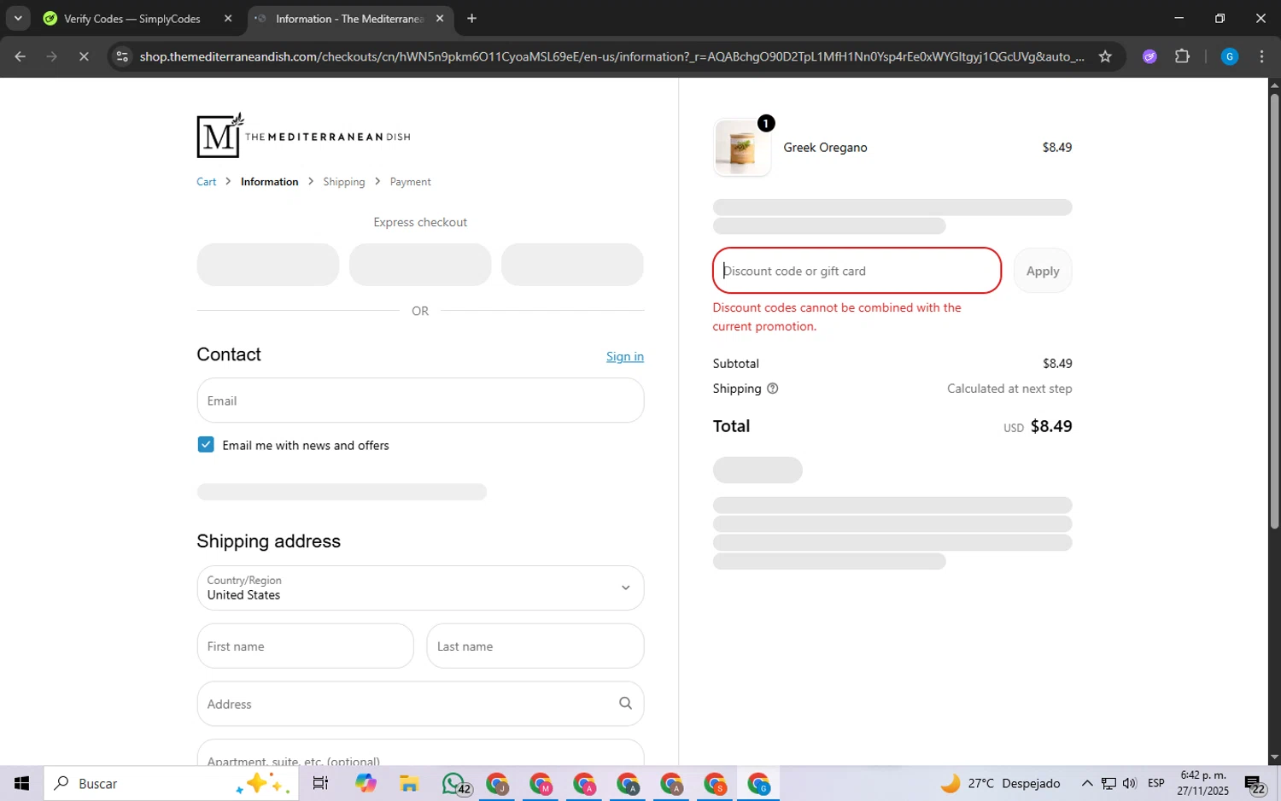The image size is (1281, 801).
Task: Switch to Chrome profile J on taskbar
Action: (497, 783)
